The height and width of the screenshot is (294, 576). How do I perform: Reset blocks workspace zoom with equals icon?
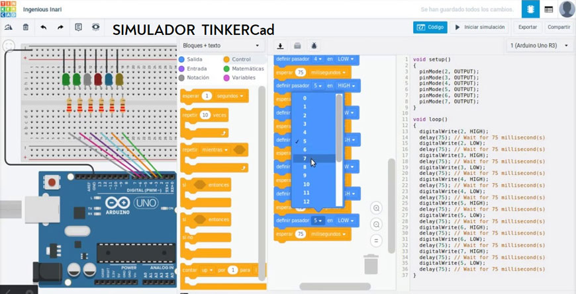tap(376, 241)
